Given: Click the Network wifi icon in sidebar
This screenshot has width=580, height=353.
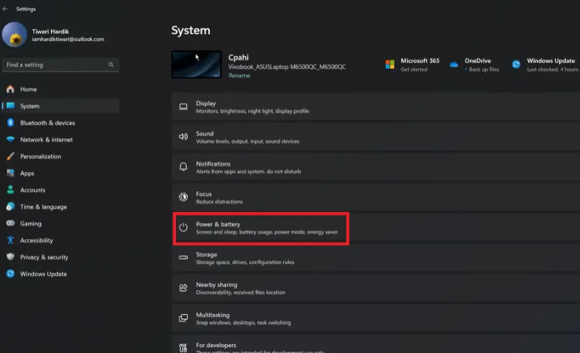Looking at the screenshot, I should tap(10, 140).
